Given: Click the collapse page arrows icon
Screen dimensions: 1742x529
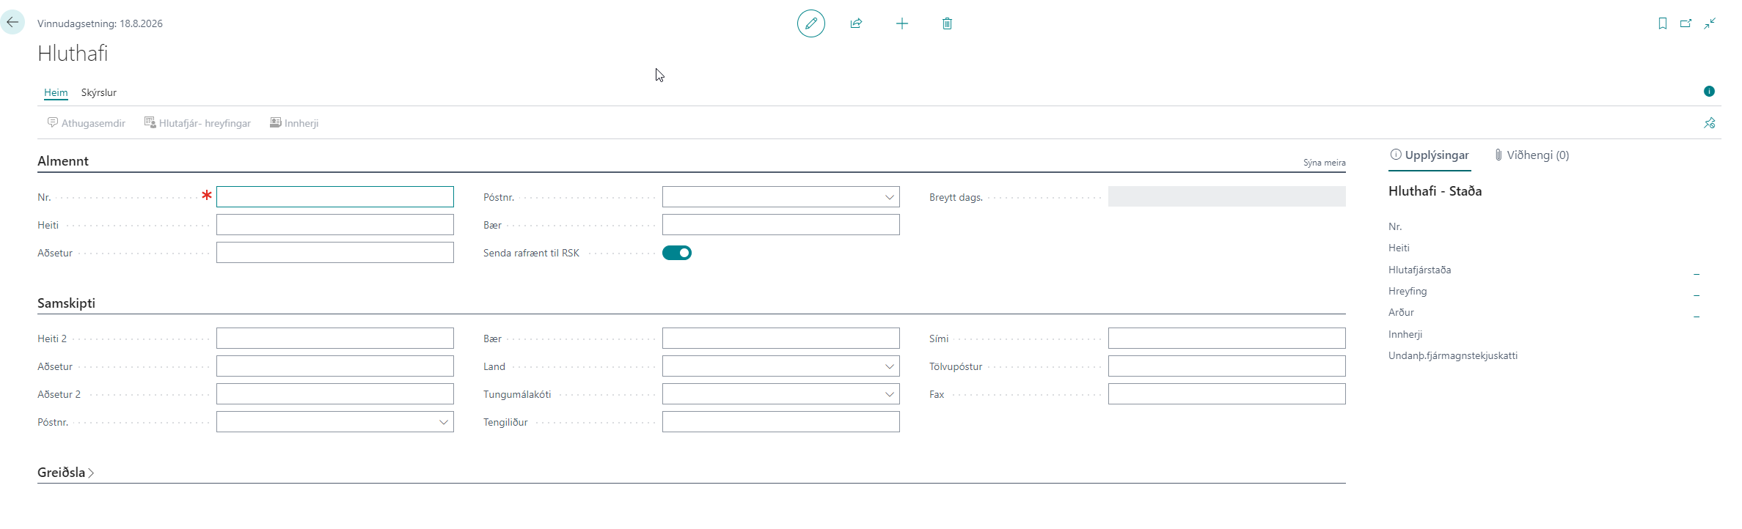Looking at the screenshot, I should (x=1710, y=23).
